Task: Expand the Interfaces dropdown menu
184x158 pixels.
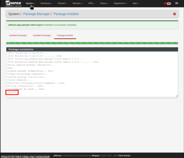Action: pyautogui.click(x=46, y=3)
